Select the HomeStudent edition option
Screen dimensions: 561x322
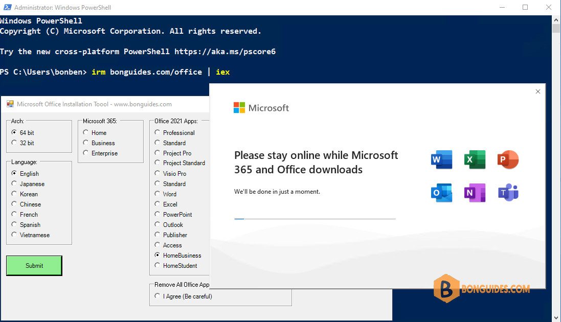tap(176, 265)
